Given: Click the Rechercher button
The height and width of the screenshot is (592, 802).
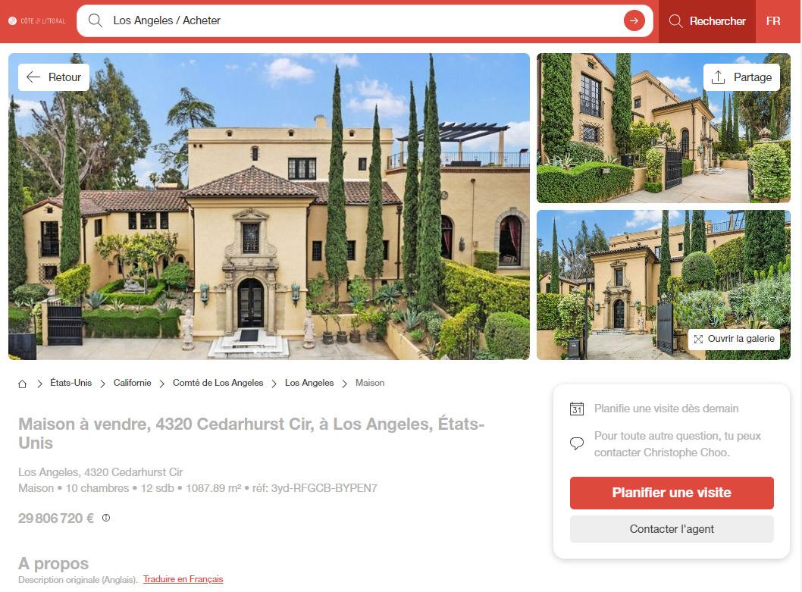Looking at the screenshot, I should click(706, 21).
